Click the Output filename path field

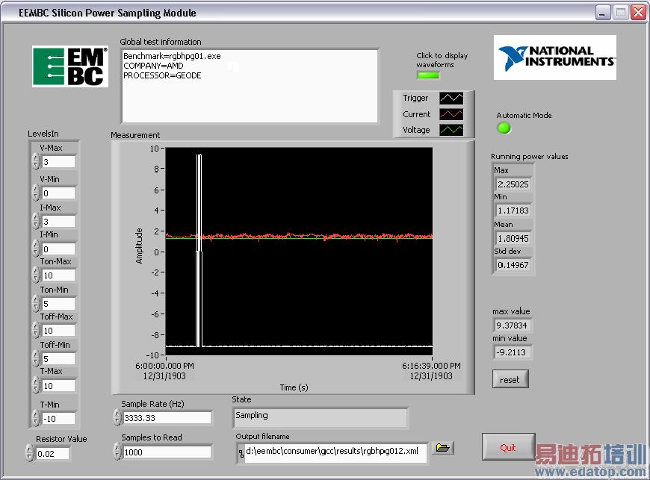[x=335, y=452]
